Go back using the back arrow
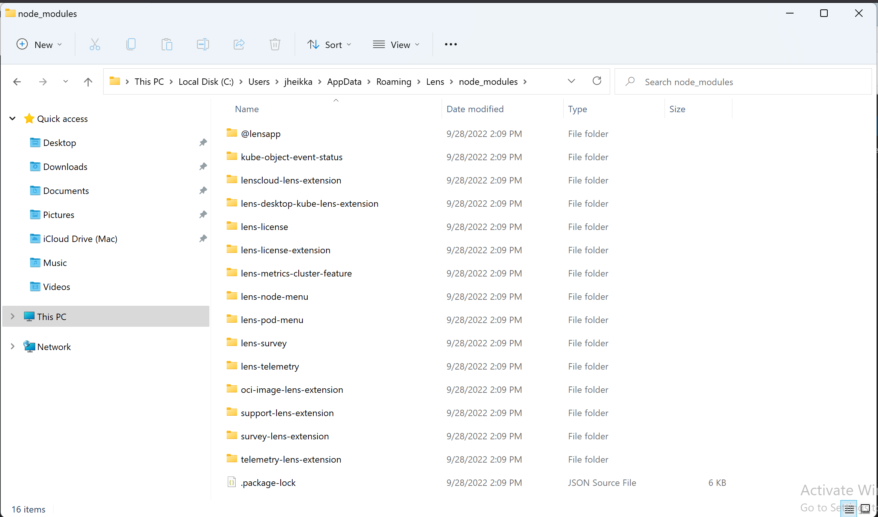The width and height of the screenshot is (878, 517). [17, 81]
